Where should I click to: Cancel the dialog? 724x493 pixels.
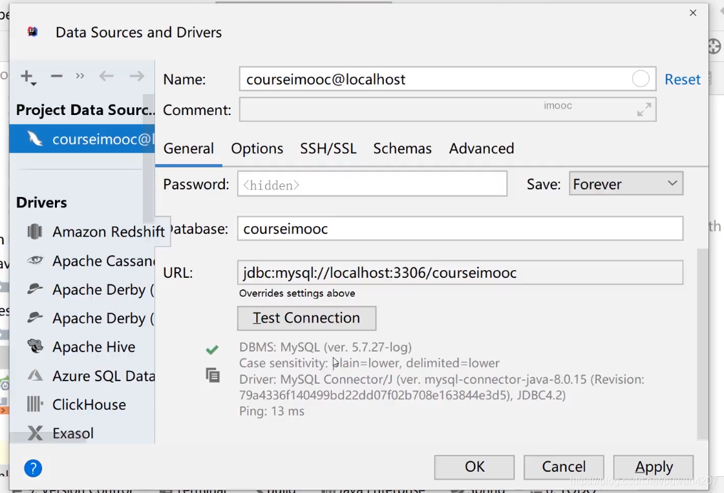[x=564, y=467]
